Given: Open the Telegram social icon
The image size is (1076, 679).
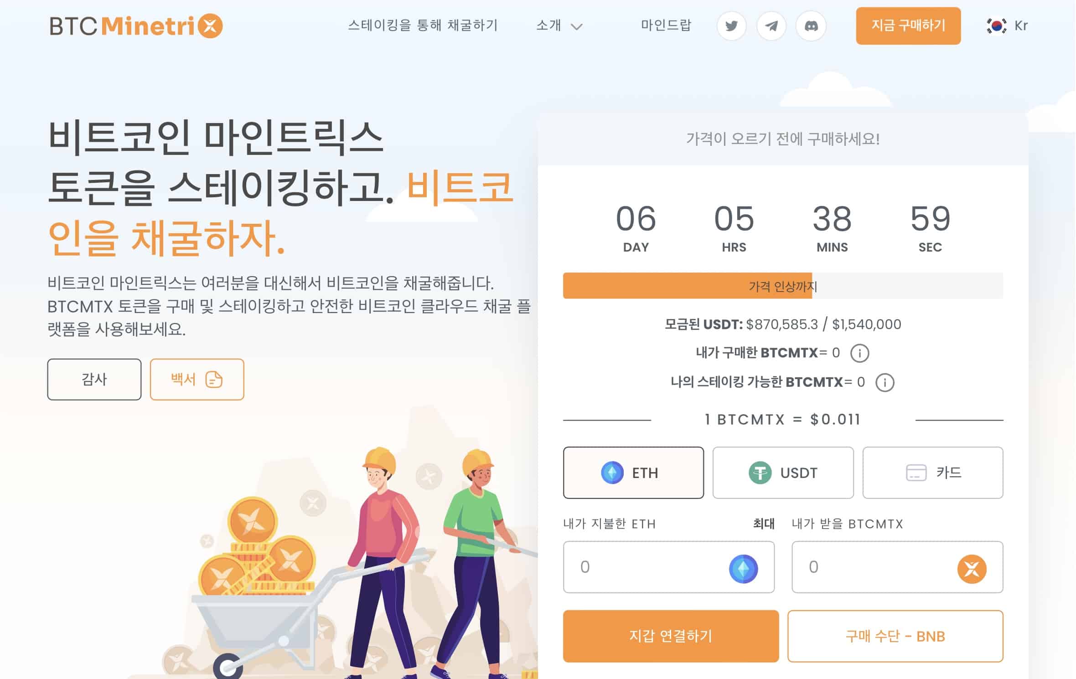Looking at the screenshot, I should [771, 26].
